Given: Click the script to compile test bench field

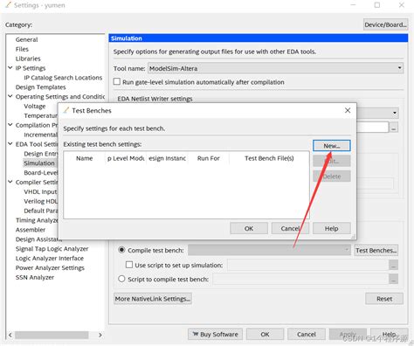Looking at the screenshot, I should pyautogui.click(x=300, y=279).
